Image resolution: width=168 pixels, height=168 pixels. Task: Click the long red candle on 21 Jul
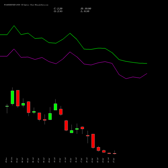(x=93, y=141)
